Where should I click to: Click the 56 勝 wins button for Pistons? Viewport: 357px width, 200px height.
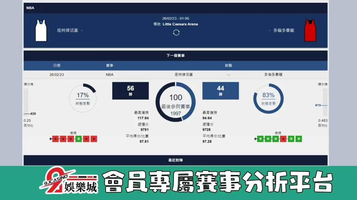[130, 90]
